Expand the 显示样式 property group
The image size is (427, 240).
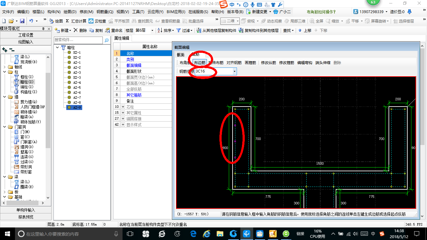[123, 125]
